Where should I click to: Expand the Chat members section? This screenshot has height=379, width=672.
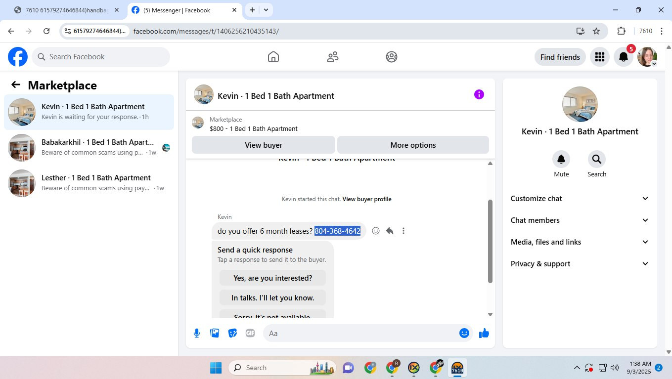[580, 220]
